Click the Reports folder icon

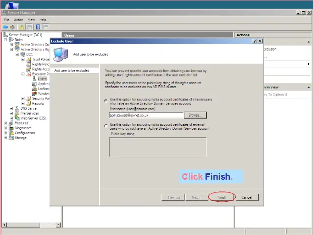tap(29, 103)
